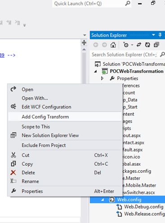Screen dimensions: 165x223
Task: Click the Open icon in context menu
Action: coord(13,89)
